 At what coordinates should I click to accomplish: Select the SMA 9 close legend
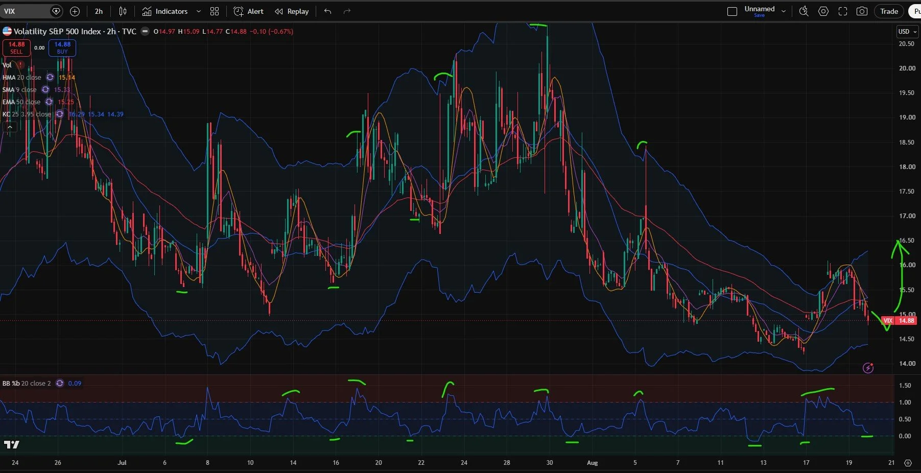19,89
